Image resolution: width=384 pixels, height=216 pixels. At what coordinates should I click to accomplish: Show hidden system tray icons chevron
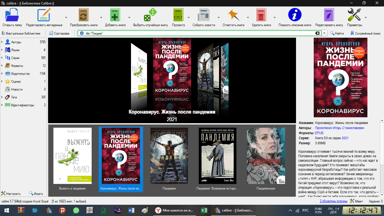(x=290, y=210)
